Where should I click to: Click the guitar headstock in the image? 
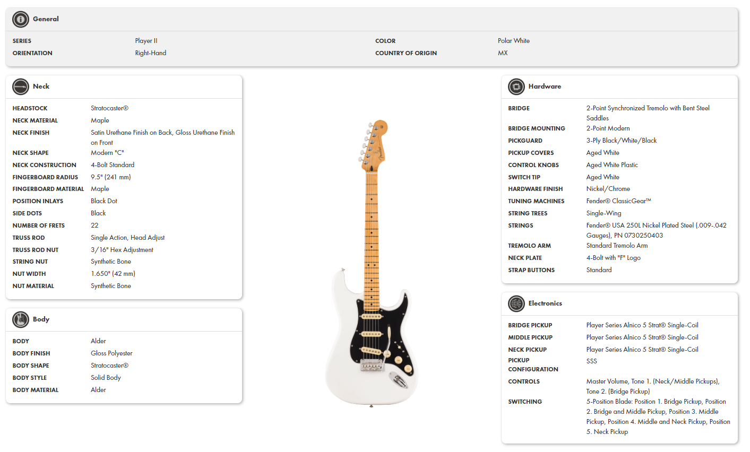click(375, 143)
